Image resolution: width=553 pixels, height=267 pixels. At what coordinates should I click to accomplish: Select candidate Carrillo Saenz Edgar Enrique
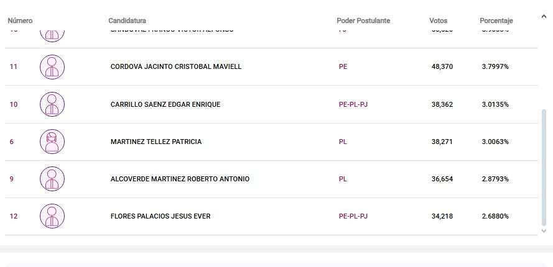(165, 104)
